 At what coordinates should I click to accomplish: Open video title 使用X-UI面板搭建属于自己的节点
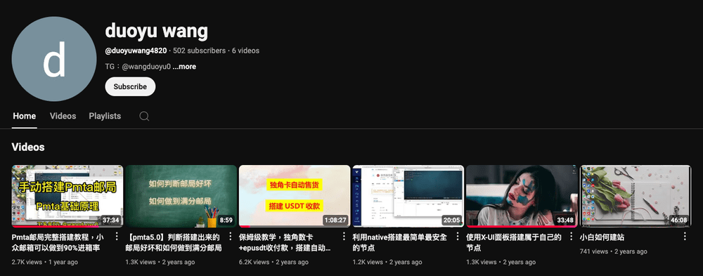(x=514, y=242)
